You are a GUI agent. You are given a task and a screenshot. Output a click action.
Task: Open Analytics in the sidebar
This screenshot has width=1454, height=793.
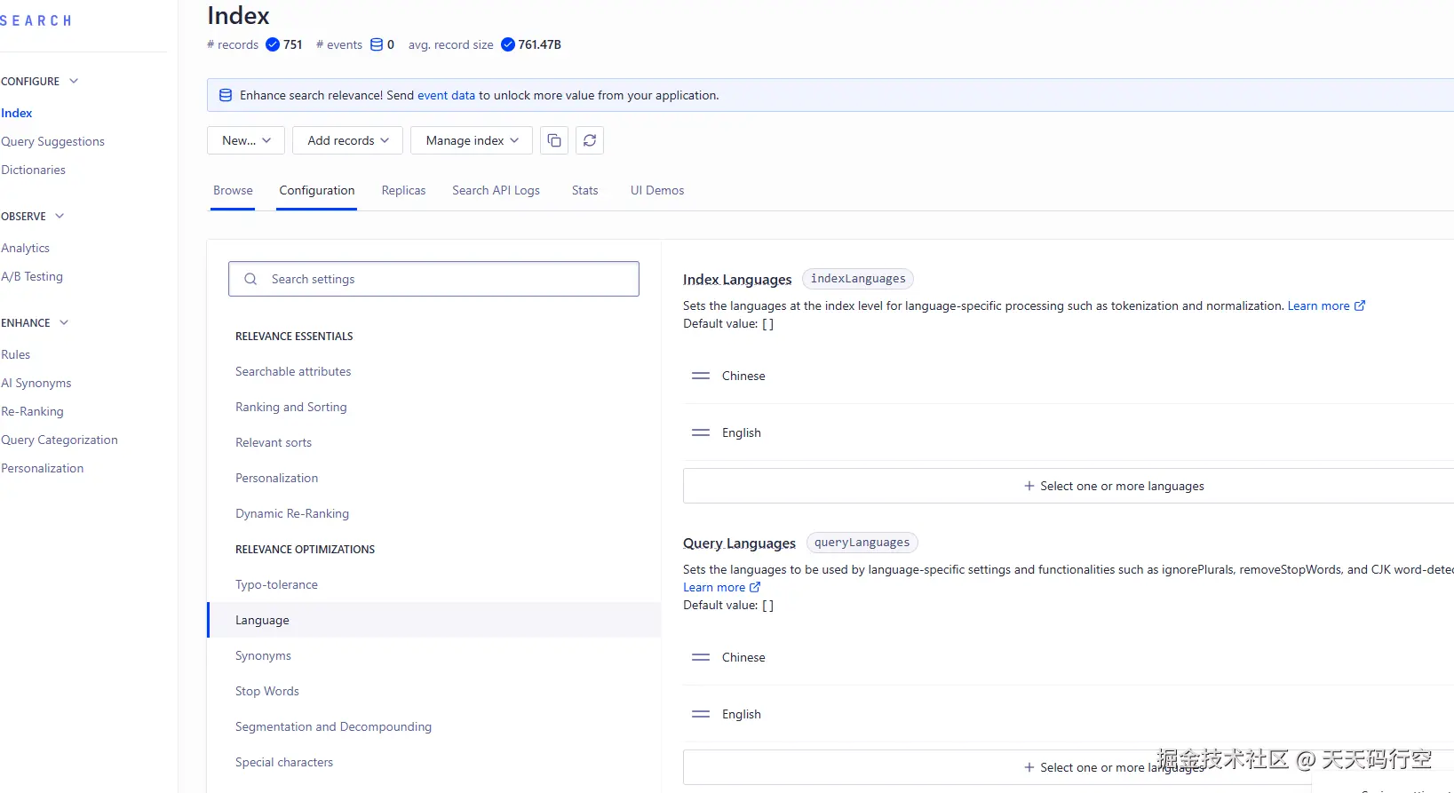point(25,248)
